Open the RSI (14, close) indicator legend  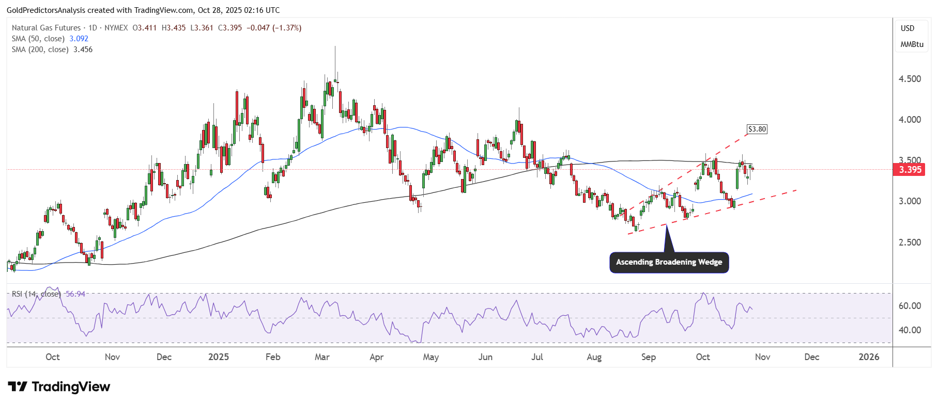pyautogui.click(x=36, y=294)
